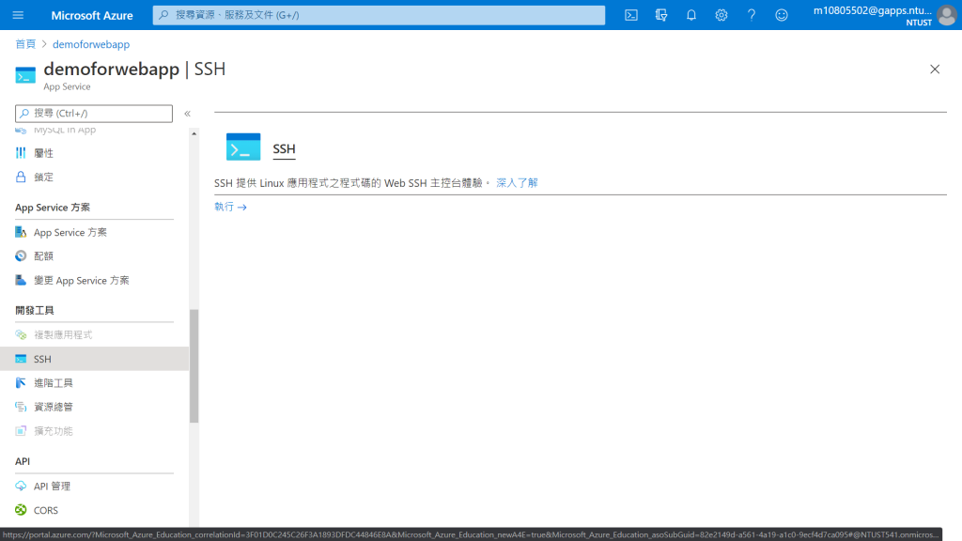Click the sidebar scroll-up arrow
This screenshot has width=962, height=541.
pos(194,133)
